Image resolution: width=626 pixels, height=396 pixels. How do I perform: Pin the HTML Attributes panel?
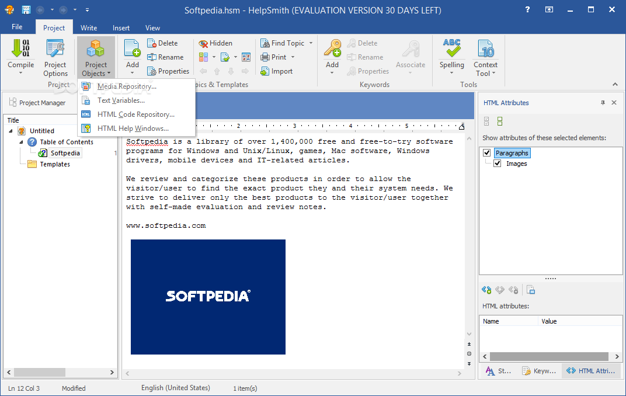click(x=603, y=103)
